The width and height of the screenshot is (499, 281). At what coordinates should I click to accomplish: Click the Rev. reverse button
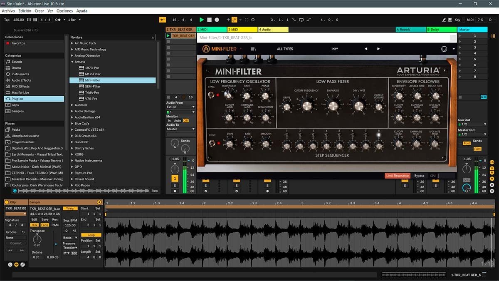pyautogui.click(x=55, y=219)
